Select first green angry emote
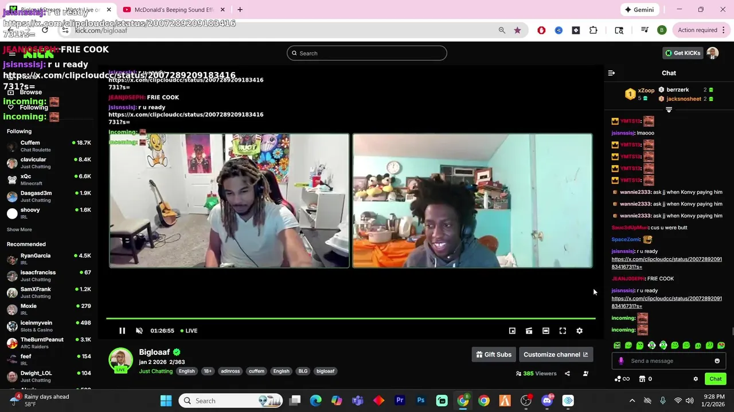Viewport: 734px width, 412px height. coord(617,346)
